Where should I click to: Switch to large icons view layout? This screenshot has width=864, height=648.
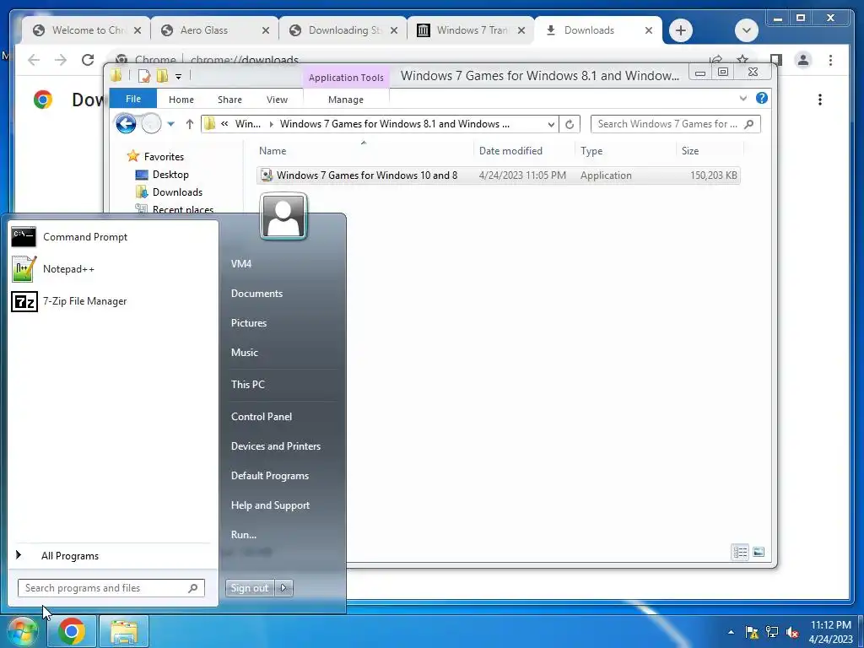[x=759, y=552]
